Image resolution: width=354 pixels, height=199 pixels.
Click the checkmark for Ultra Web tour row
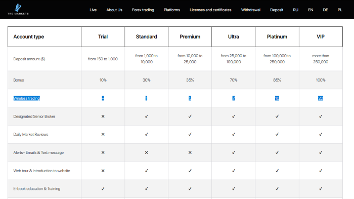click(x=234, y=171)
